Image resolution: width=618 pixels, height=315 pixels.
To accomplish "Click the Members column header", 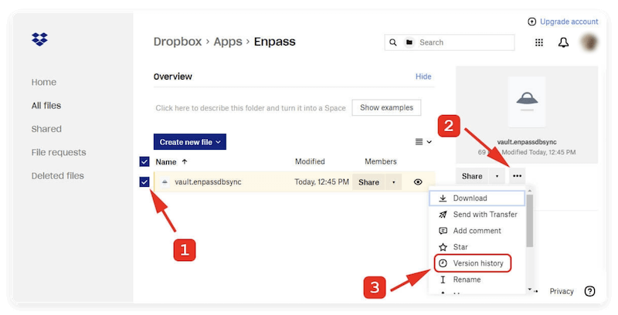I will tap(380, 161).
